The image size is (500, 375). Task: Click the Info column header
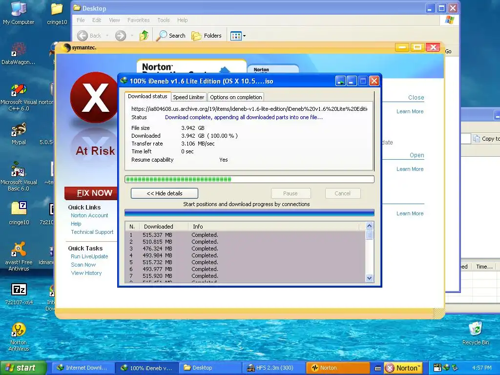[274, 227]
